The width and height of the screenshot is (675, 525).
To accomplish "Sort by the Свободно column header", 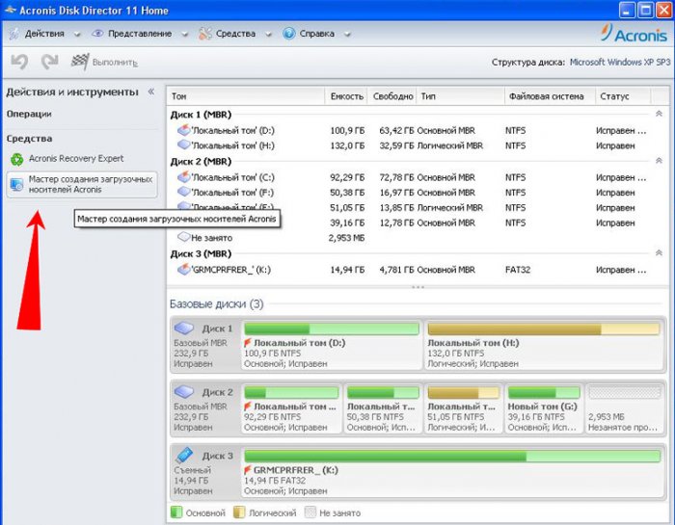I will pos(391,96).
